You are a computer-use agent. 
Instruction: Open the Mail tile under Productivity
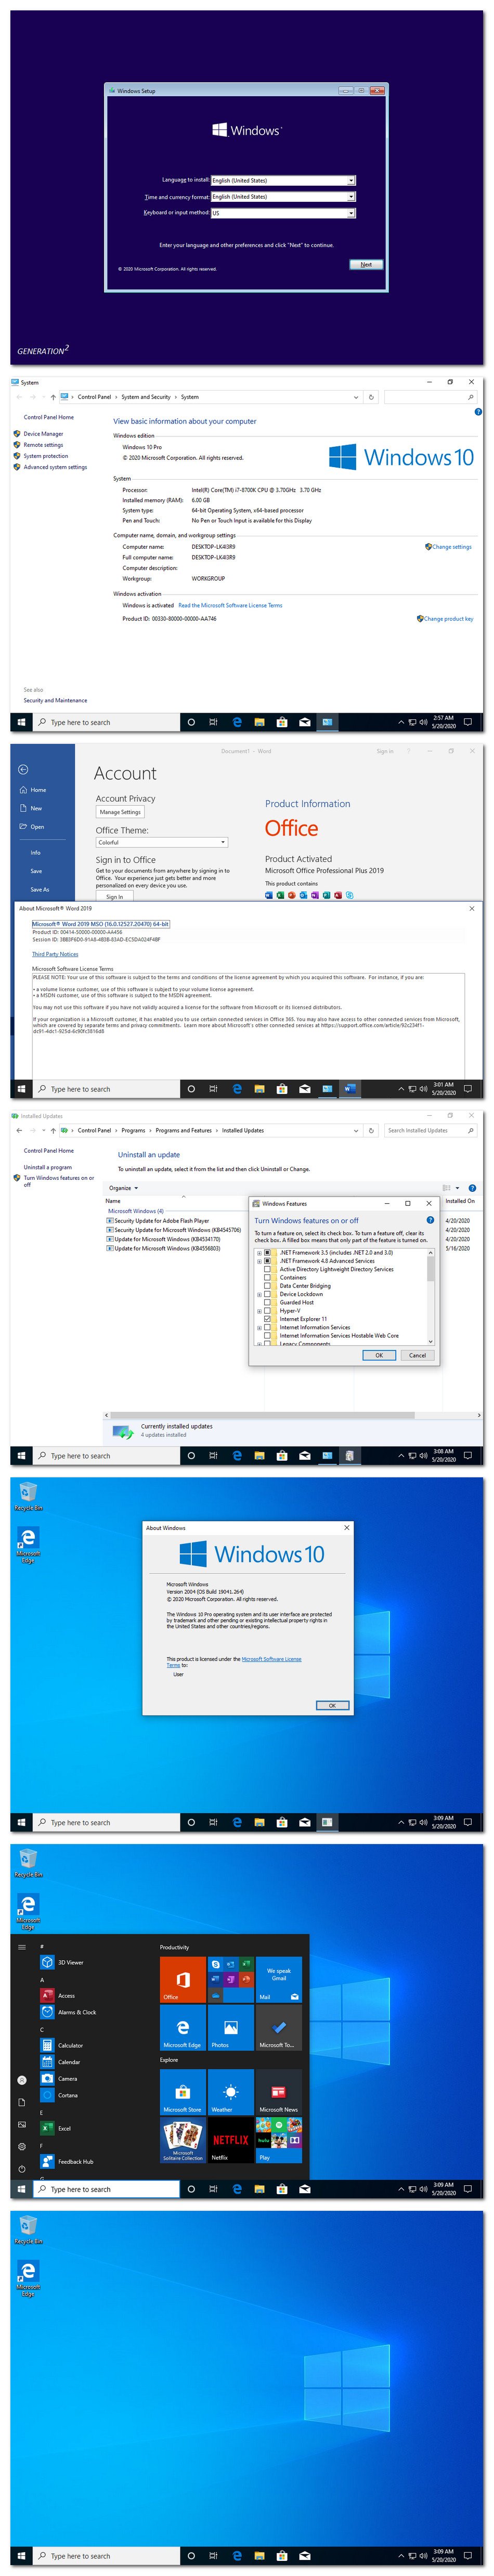pyautogui.click(x=279, y=1979)
